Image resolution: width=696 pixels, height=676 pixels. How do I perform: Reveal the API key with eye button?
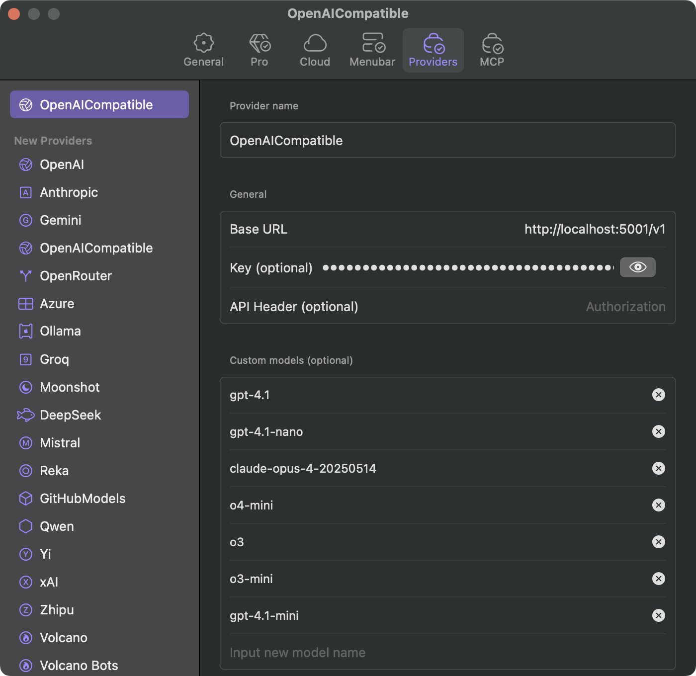pyautogui.click(x=638, y=267)
